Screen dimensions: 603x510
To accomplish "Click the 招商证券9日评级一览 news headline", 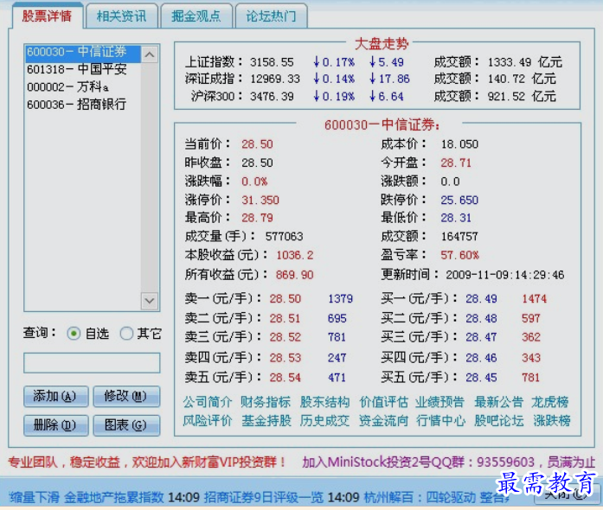I will (x=263, y=498).
